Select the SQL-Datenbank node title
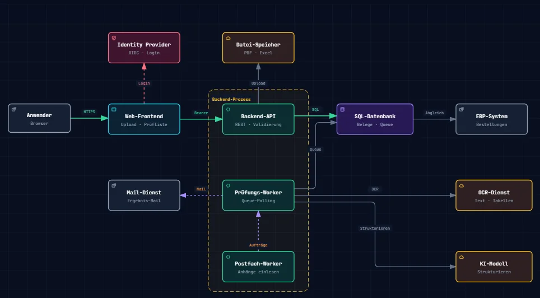 (x=375, y=117)
